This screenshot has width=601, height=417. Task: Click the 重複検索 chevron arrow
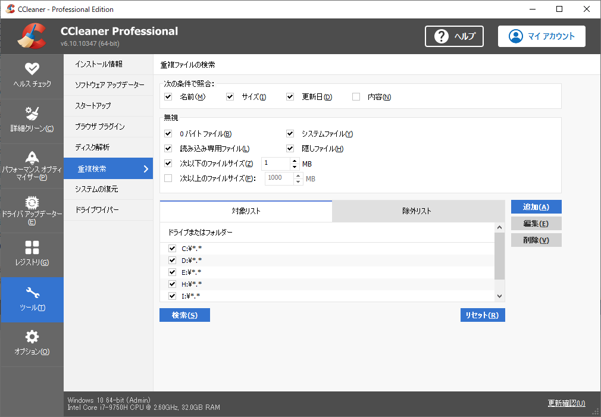pyautogui.click(x=146, y=168)
